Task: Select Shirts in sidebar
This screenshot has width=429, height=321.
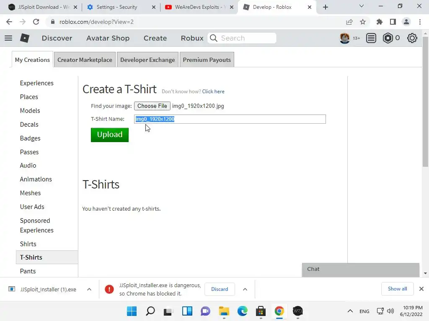Action: coord(28,244)
